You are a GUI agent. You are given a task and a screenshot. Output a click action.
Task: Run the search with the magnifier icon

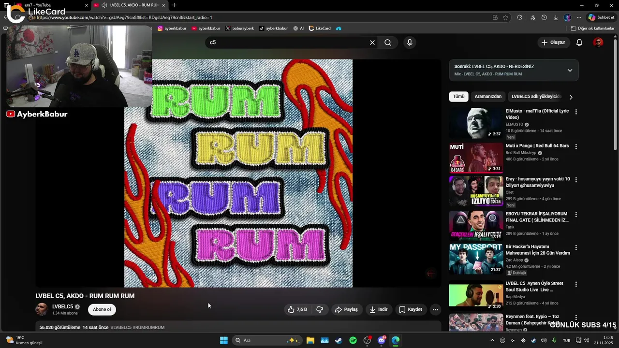tap(388, 43)
